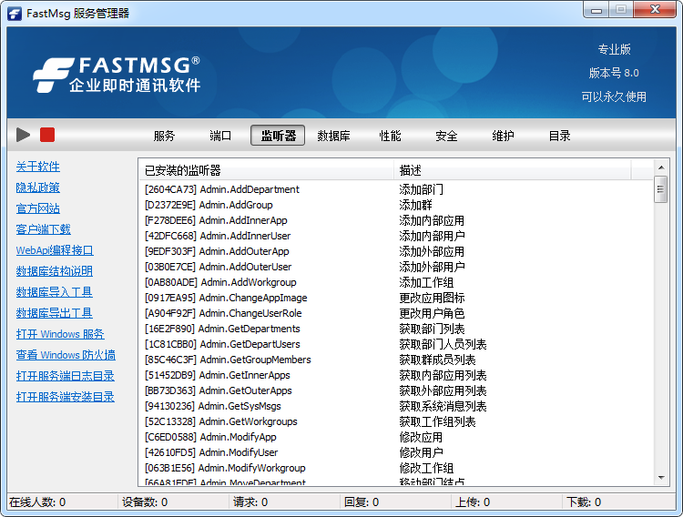
Task: Open the WebApi编程接口 link
Action: point(55,250)
